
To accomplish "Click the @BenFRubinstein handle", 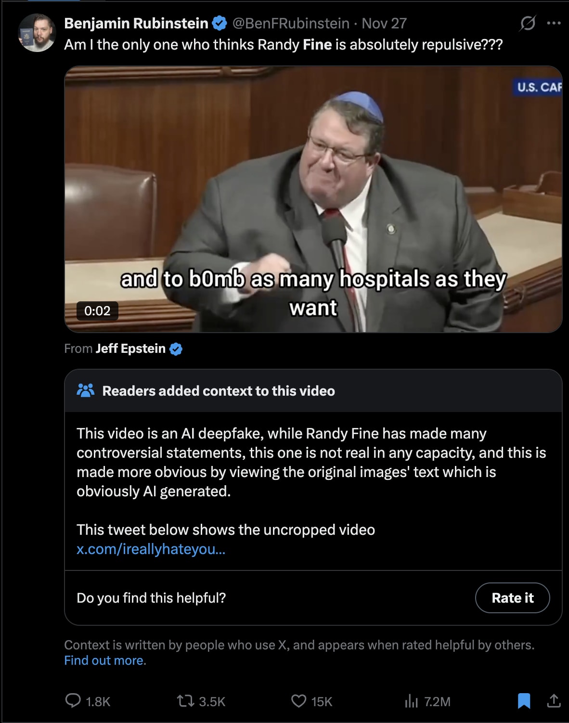I will [291, 23].
